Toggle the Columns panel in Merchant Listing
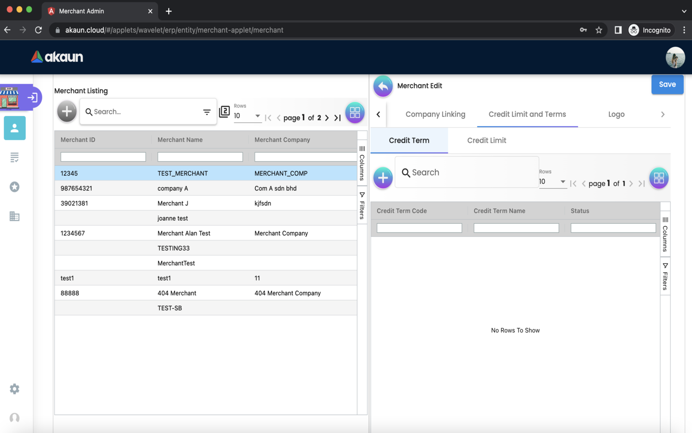This screenshot has width=692, height=433. 362,164
